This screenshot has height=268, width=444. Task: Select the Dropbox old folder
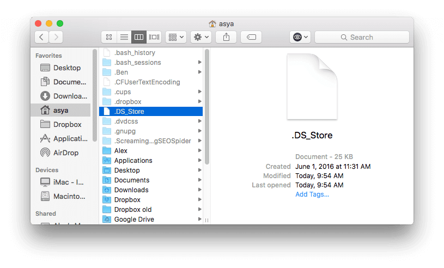(x=151, y=209)
